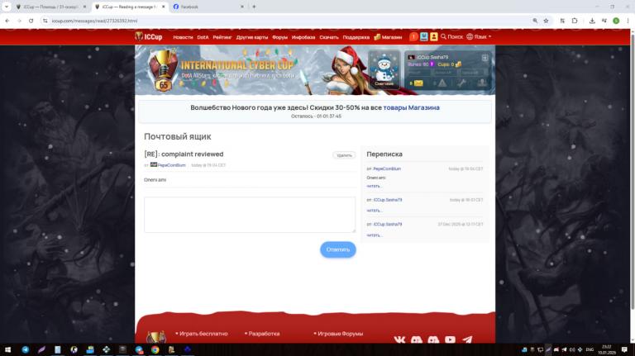Open the YouTube icon in footer
635x356 pixels.
[x=450, y=339]
